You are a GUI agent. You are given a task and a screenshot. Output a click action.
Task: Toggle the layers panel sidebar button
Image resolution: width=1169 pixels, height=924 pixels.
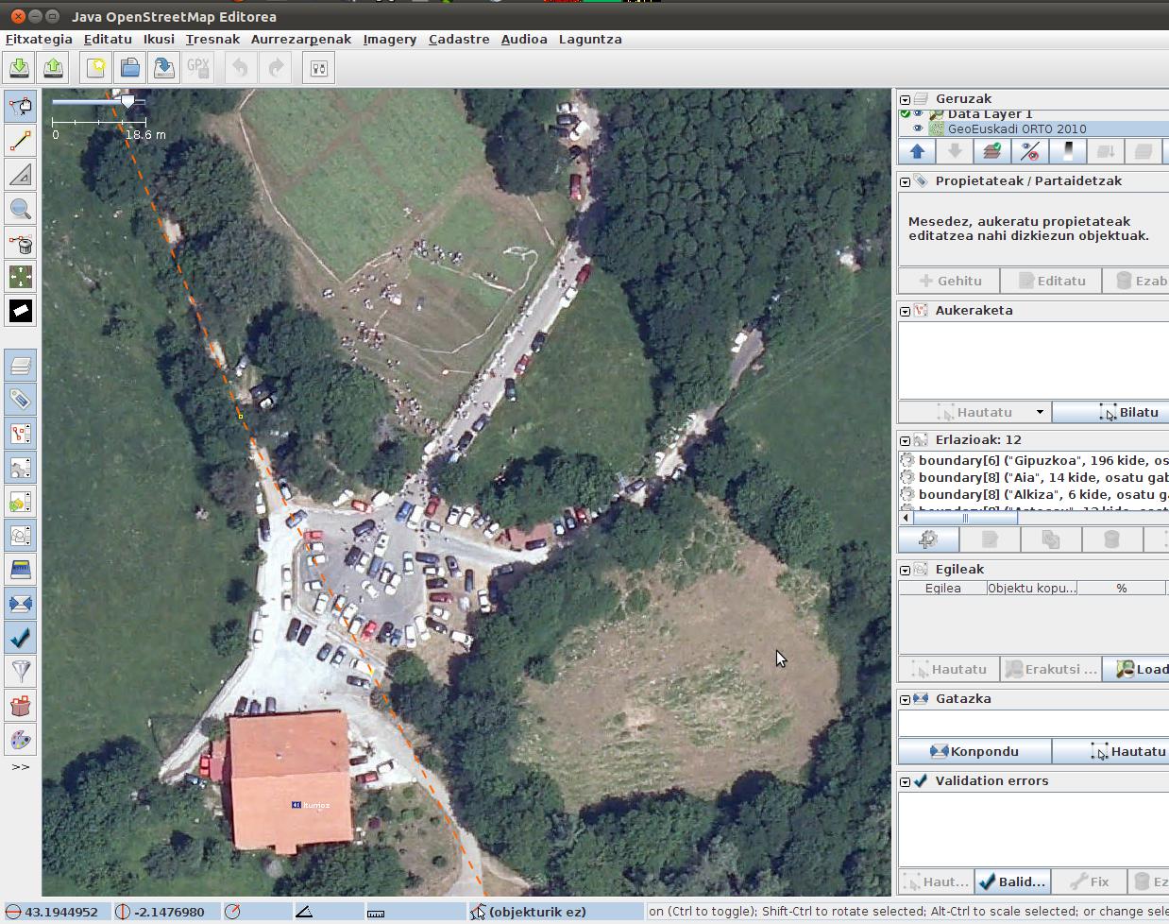(21, 365)
